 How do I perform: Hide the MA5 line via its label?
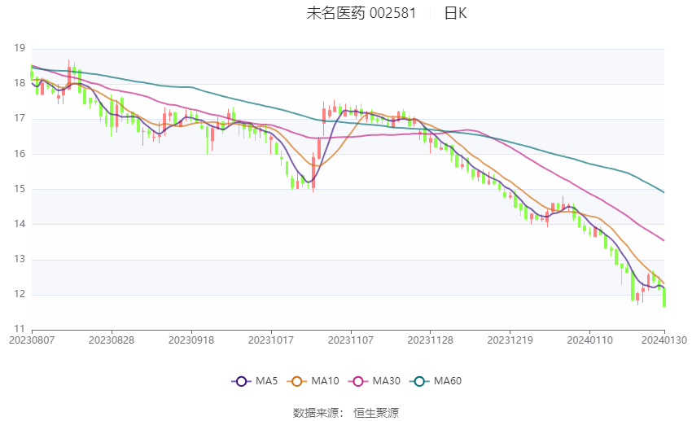coord(266,381)
